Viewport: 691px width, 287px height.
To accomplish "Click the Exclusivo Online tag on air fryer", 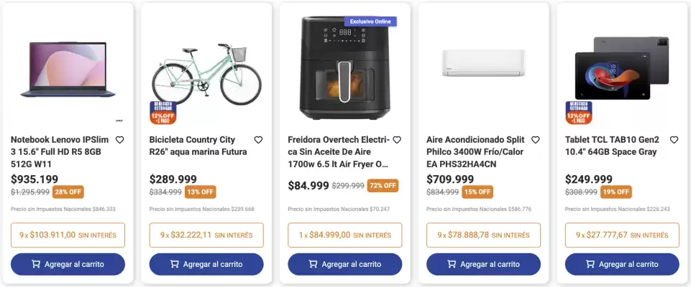I will click(370, 22).
